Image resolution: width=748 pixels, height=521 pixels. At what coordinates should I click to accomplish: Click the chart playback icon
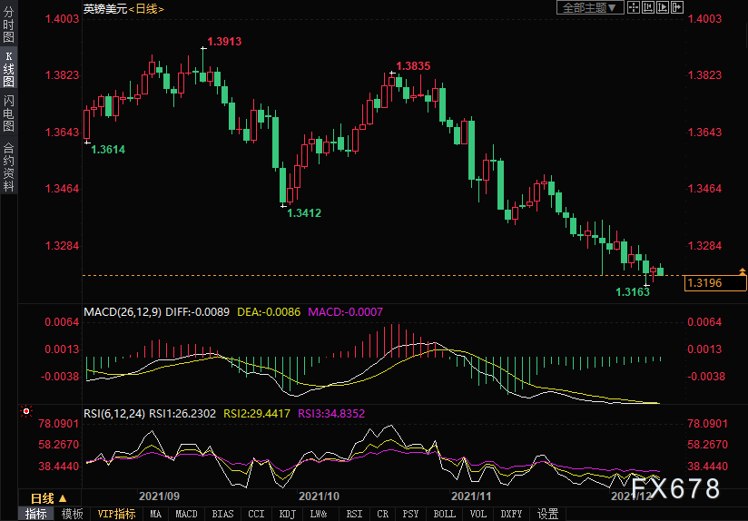point(663,7)
